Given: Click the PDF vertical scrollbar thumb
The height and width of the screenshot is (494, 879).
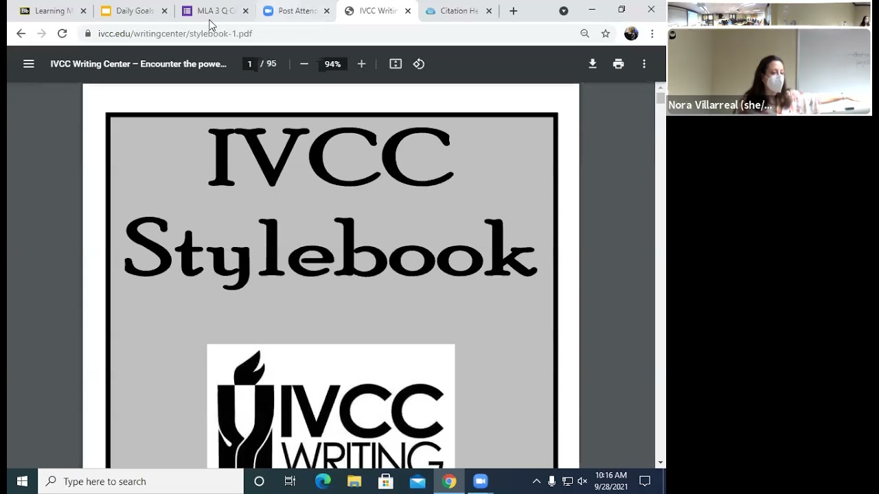Looking at the screenshot, I should (x=661, y=98).
